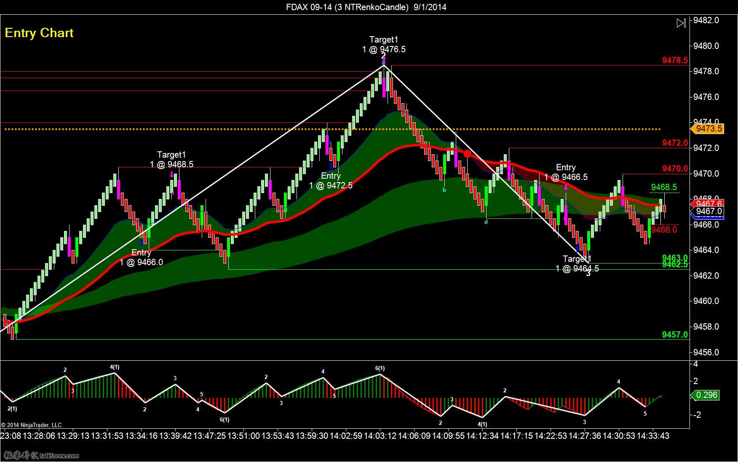Viewport: 738px width, 462px height.
Task: Select the Entry 1 @ 9466.0 annotation
Action: tap(141, 257)
